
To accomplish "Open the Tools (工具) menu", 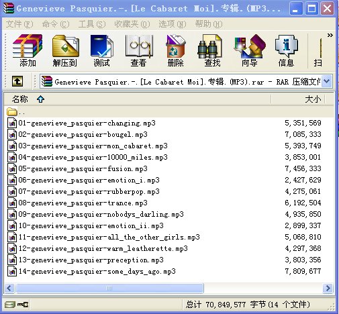I will [92, 24].
